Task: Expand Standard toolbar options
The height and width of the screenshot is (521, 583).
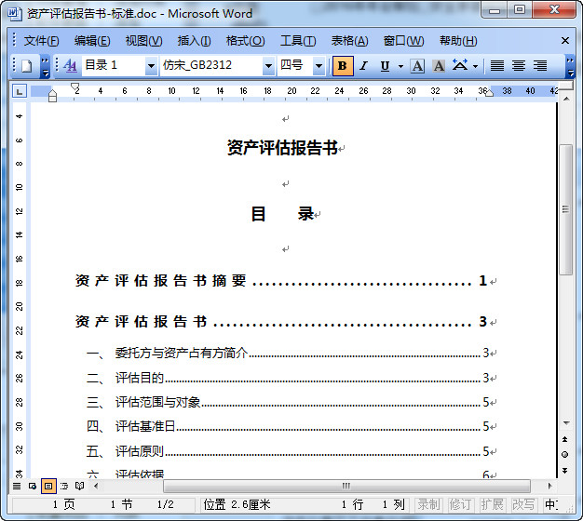Action: click(x=45, y=67)
